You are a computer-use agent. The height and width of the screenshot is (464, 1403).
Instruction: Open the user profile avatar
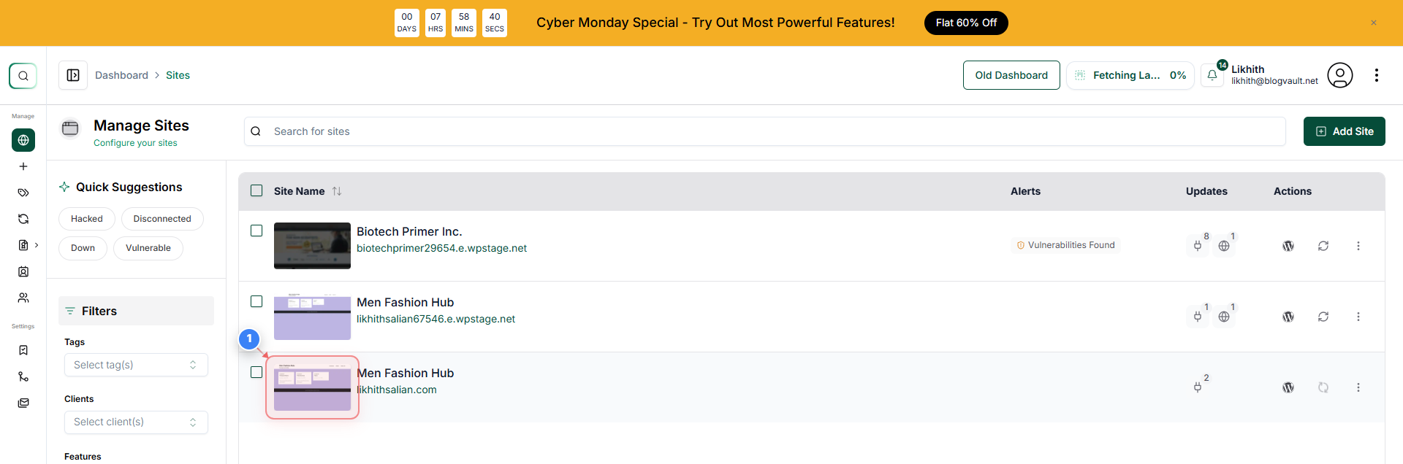[x=1340, y=75]
